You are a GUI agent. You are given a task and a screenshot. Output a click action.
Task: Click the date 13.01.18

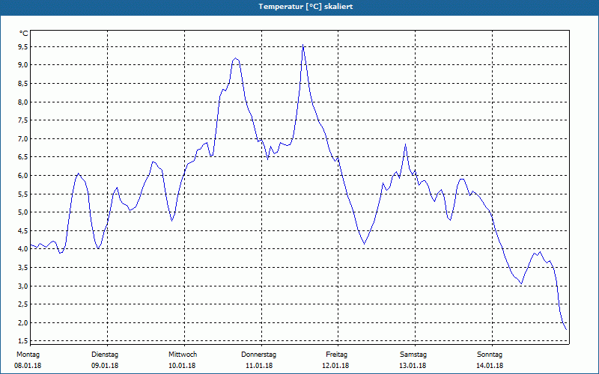413,366
